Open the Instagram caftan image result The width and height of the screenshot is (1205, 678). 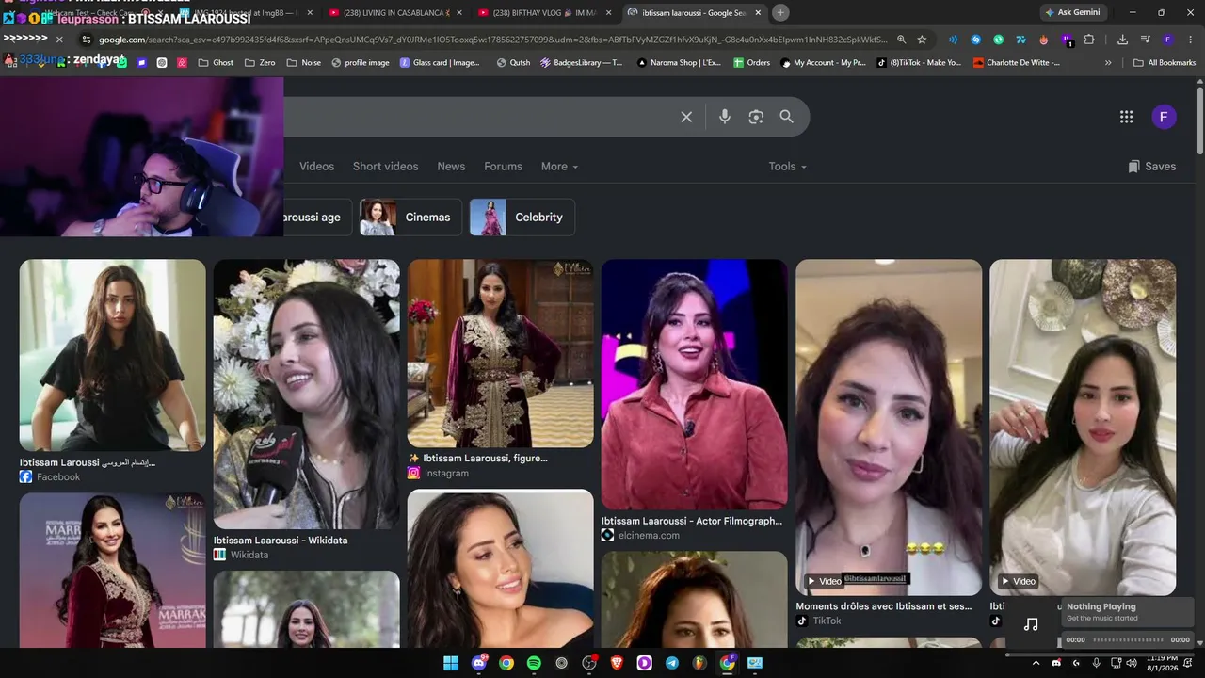pyautogui.click(x=501, y=353)
